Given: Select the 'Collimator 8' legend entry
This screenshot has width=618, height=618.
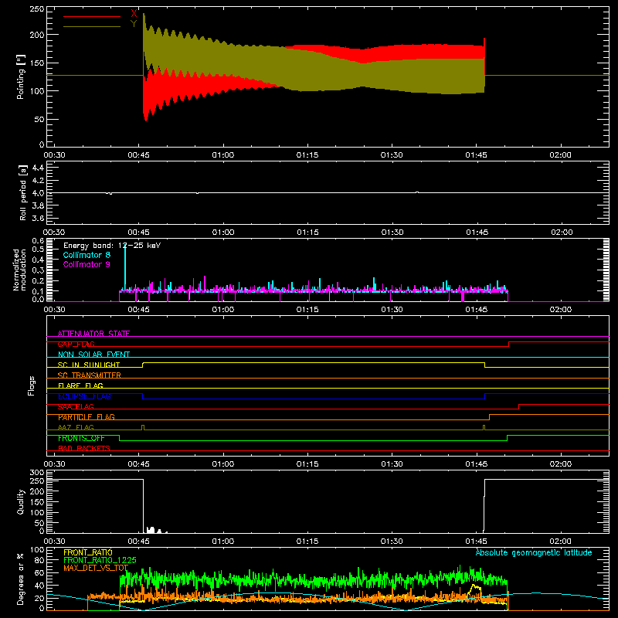Looking at the screenshot, I should 87,255.
